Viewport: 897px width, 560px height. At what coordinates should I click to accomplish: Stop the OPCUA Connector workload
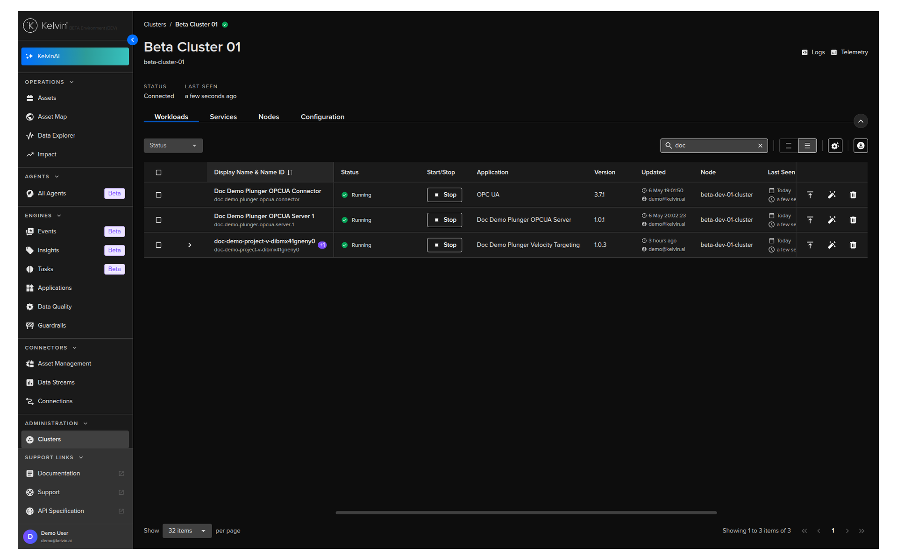coord(444,195)
